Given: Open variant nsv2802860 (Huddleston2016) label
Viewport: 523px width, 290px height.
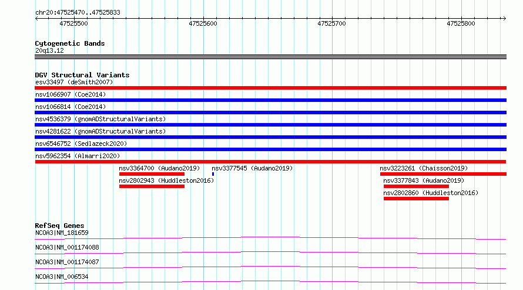Looking at the screenshot, I should click(x=431, y=193).
